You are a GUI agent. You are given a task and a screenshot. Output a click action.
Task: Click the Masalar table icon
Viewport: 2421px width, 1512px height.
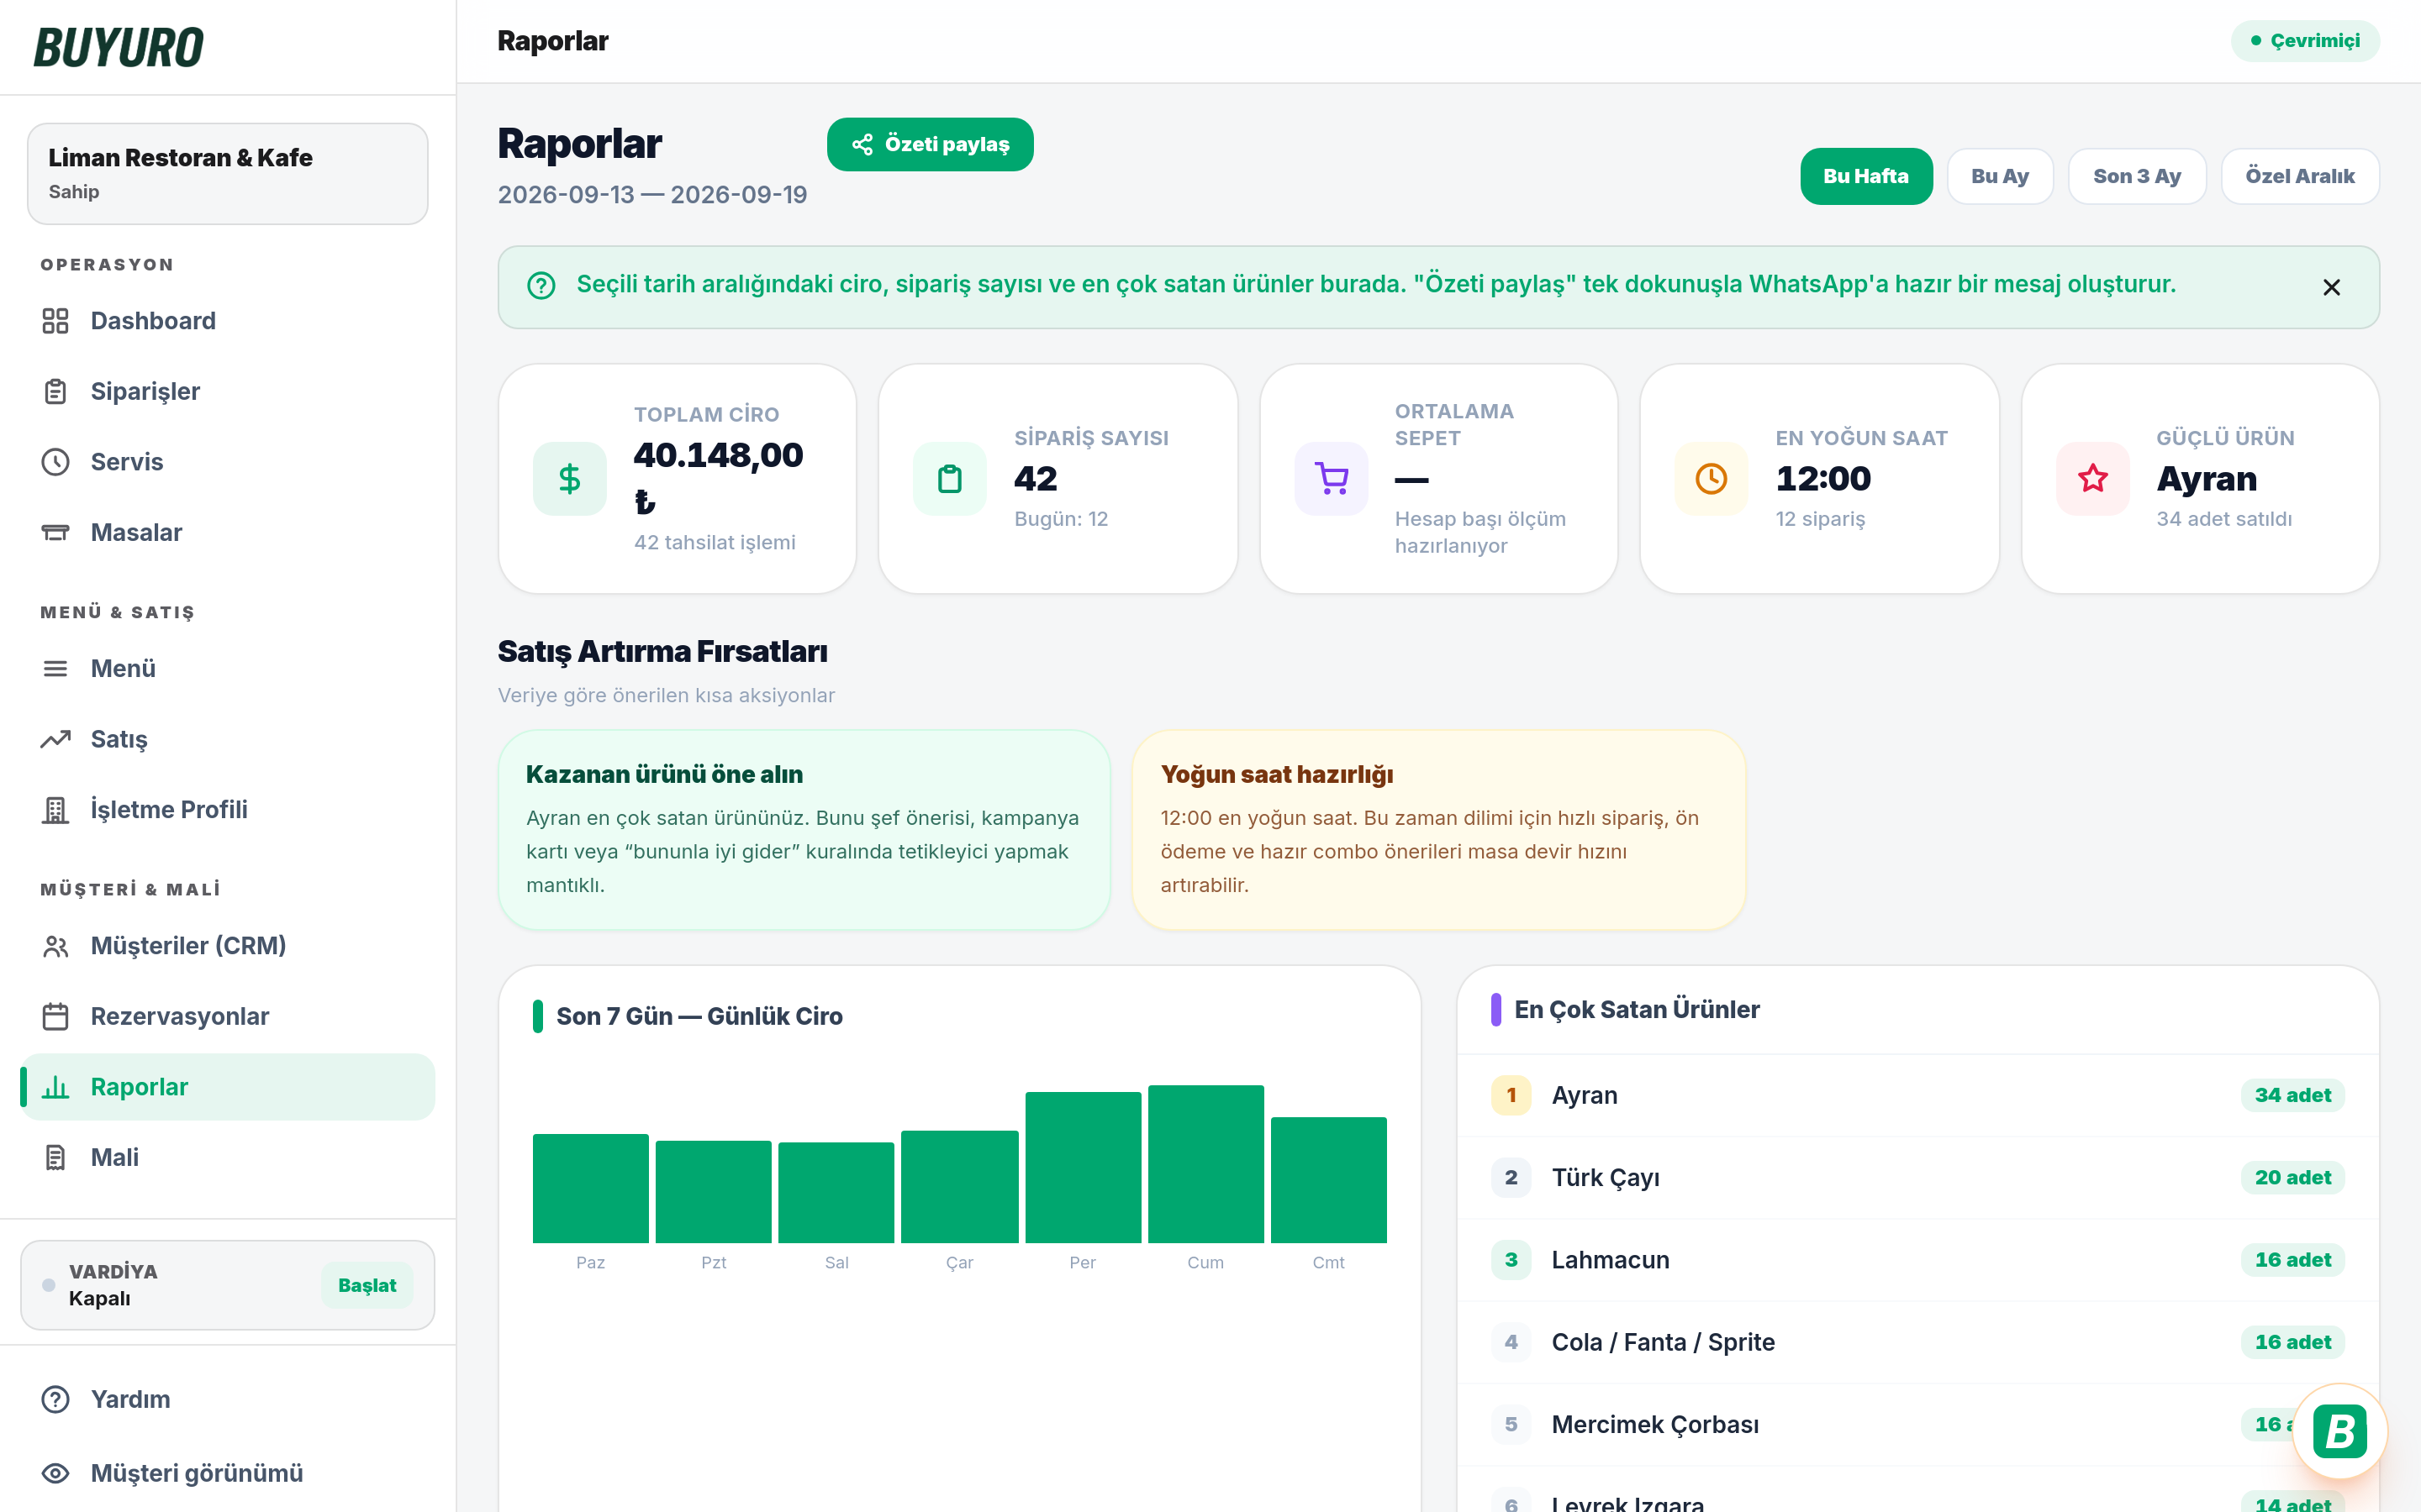(55, 532)
